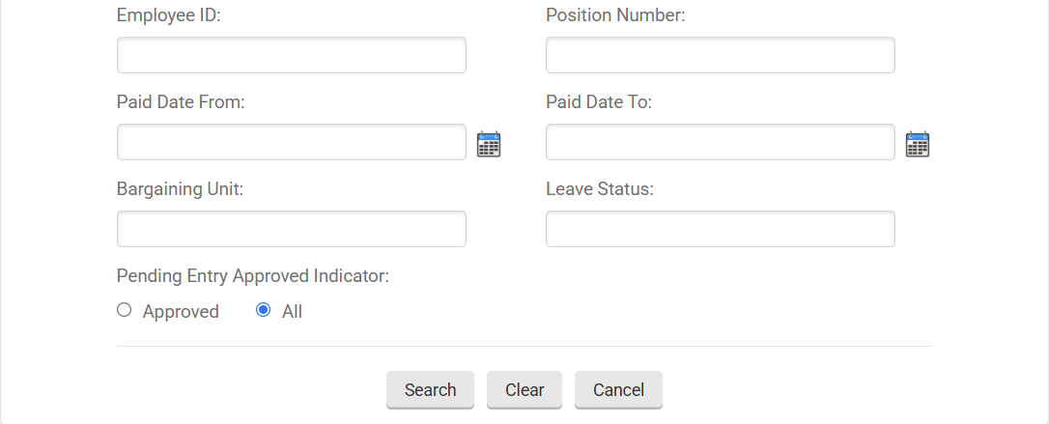Open the Paid Date From calendar picker
1049x424 pixels.
pyautogui.click(x=489, y=144)
